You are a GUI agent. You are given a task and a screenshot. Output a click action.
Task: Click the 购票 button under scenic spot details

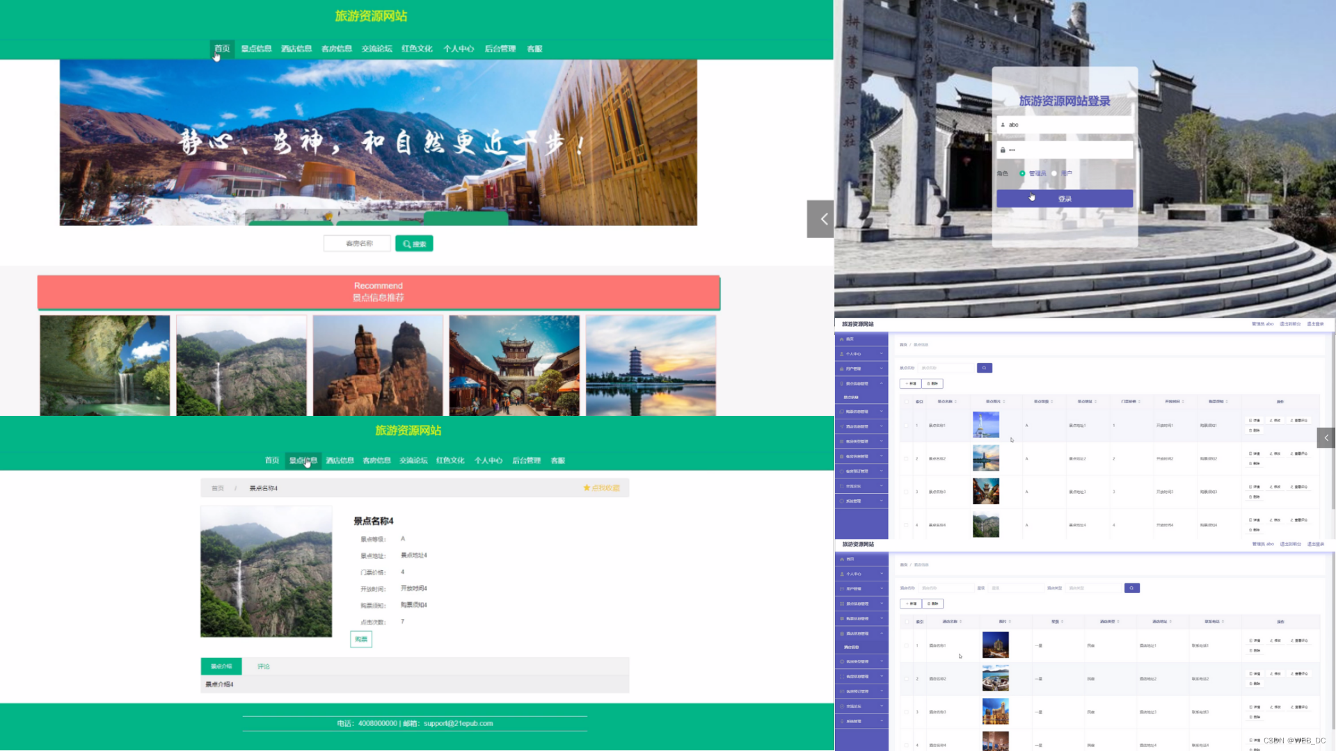(360, 639)
